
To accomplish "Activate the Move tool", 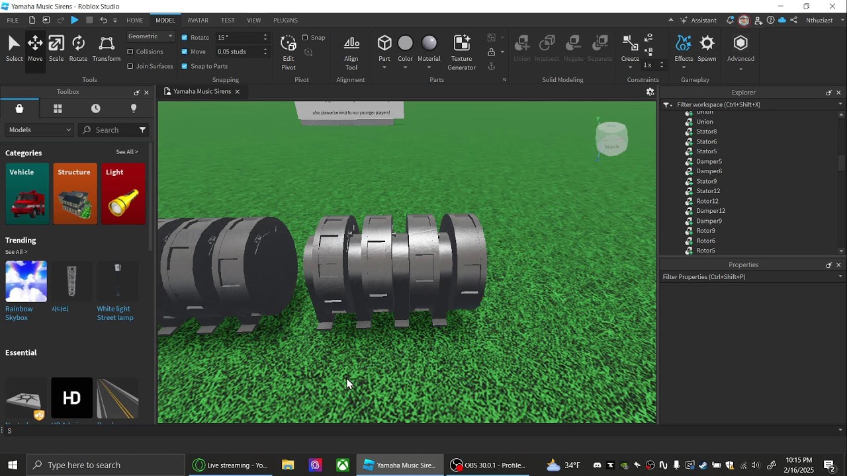I will [35, 50].
